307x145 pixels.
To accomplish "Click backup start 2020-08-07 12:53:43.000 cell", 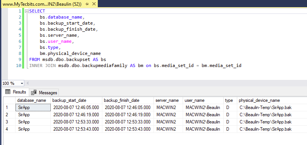I will coord(76,129).
